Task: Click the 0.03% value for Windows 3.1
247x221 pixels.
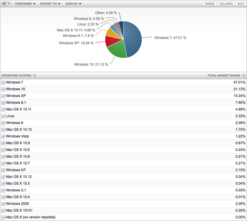Action: [x=240, y=190]
